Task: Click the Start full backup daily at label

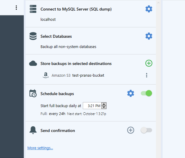Action: [x=61, y=106]
